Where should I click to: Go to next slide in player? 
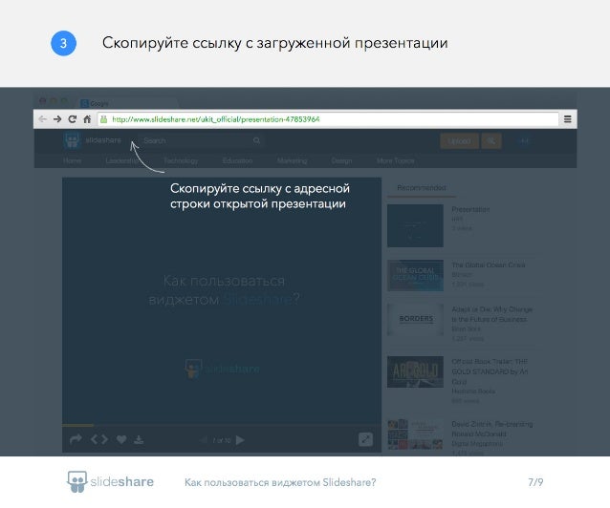pos(240,440)
